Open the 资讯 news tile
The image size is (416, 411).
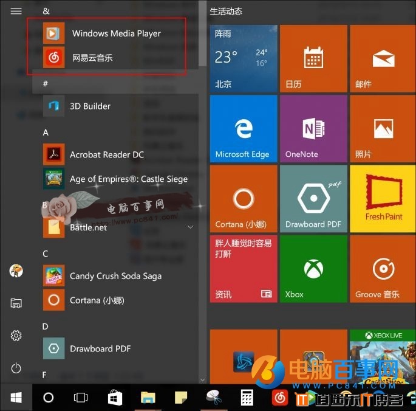pyautogui.click(x=244, y=269)
